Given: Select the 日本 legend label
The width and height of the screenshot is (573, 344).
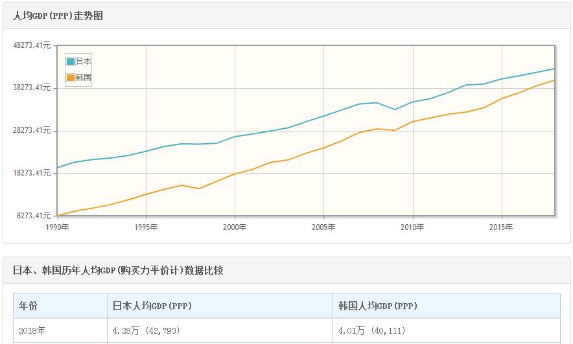Looking at the screenshot, I should click(x=84, y=62).
